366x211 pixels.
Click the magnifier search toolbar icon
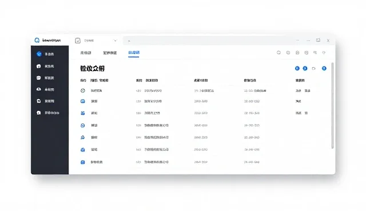315,53
